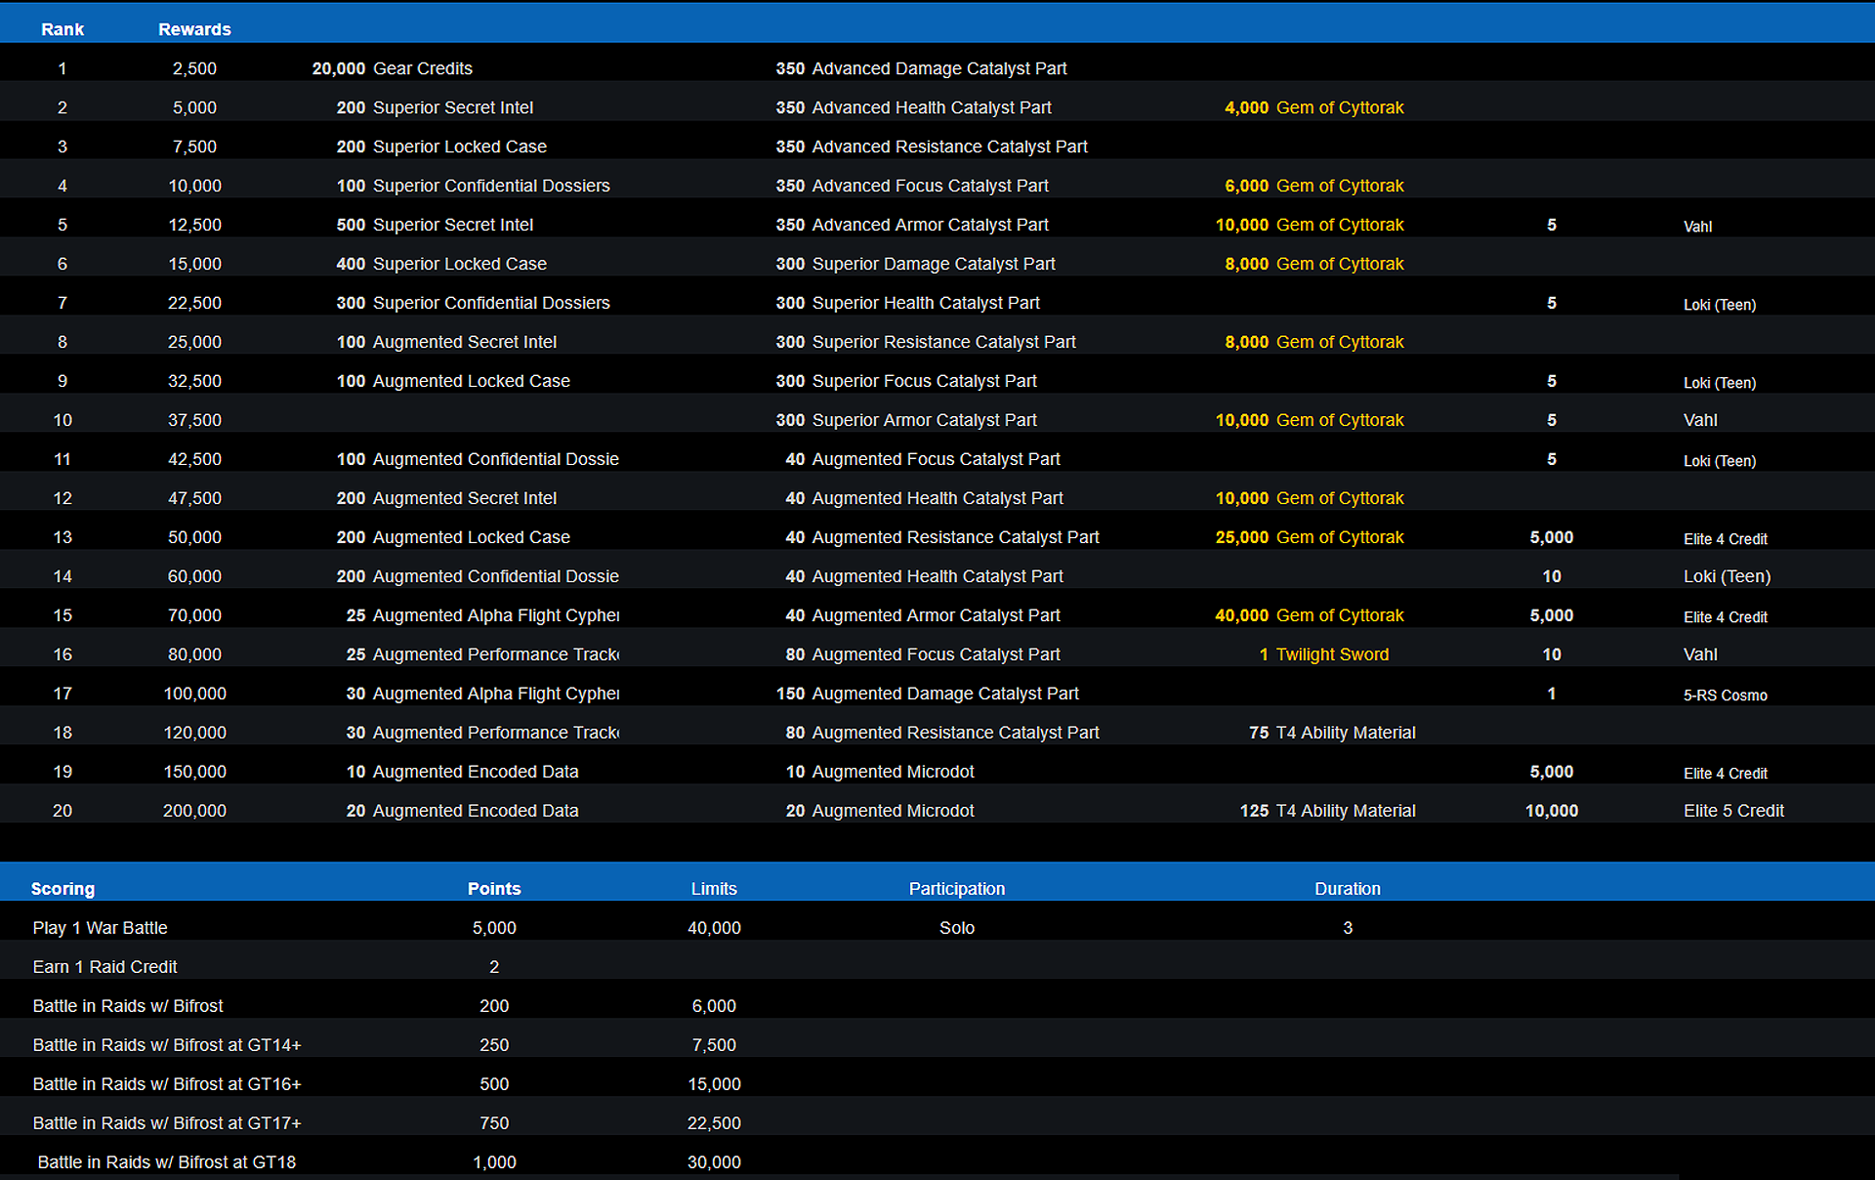Select the 200,000 points milestone
Screen dimensions: 1875x1180
coord(194,811)
